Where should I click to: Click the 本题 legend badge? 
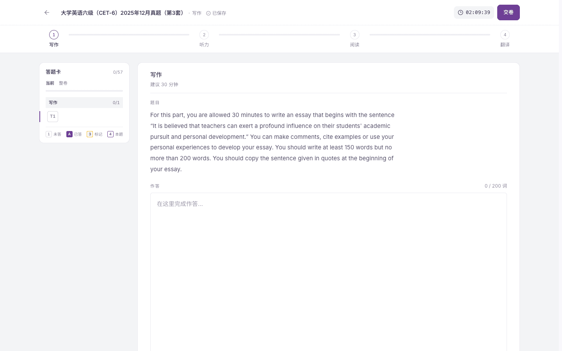click(x=110, y=134)
